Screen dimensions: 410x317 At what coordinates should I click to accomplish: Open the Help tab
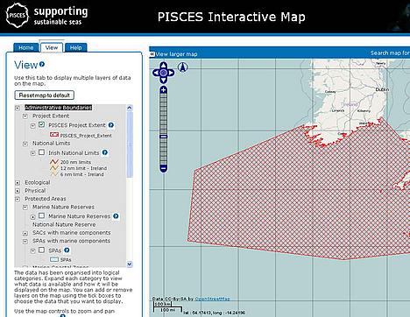coord(76,47)
